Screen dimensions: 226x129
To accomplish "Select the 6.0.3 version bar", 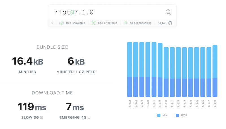I will pos(136,69).
